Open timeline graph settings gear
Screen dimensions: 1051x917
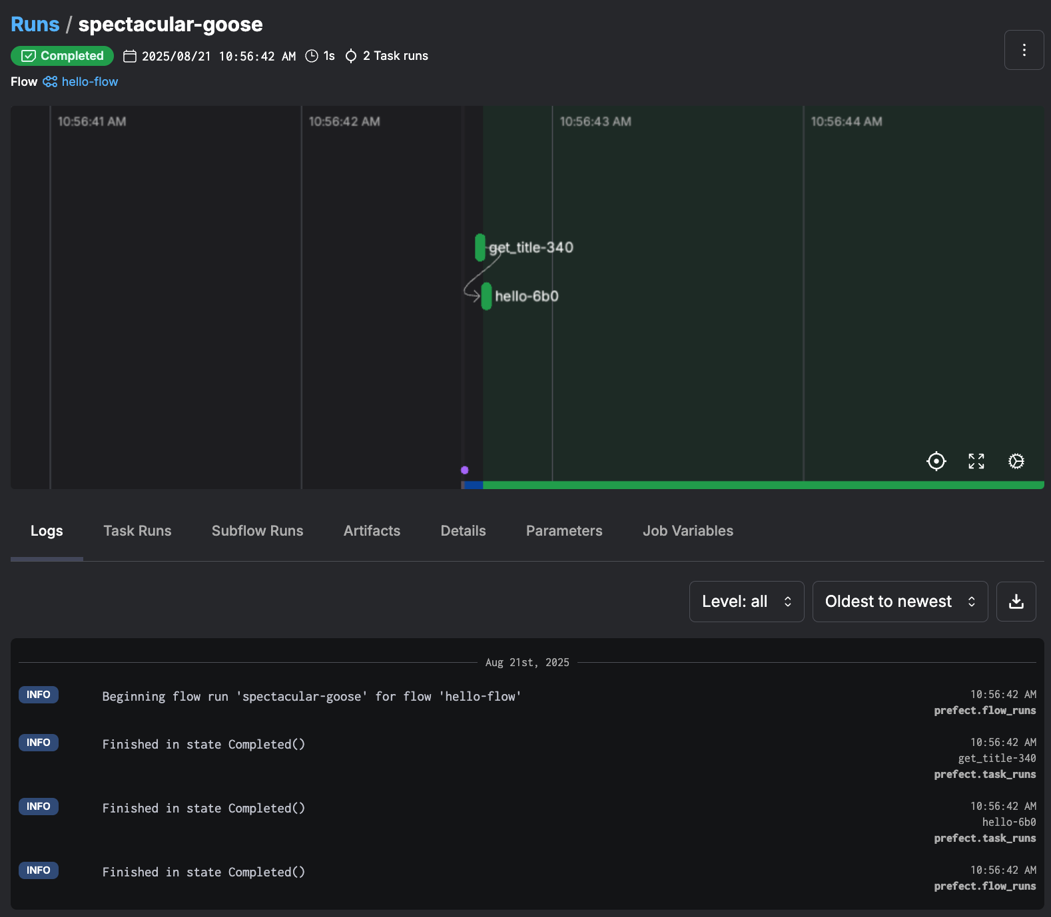point(1016,461)
